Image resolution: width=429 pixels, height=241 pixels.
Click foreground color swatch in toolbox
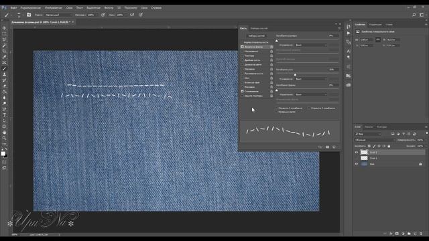(3, 153)
